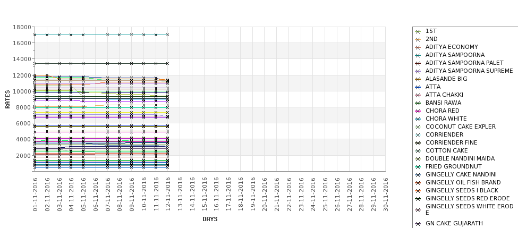Select the 06-11-2016 date axis label
This screenshot has width=518, height=228.
tap(96, 195)
